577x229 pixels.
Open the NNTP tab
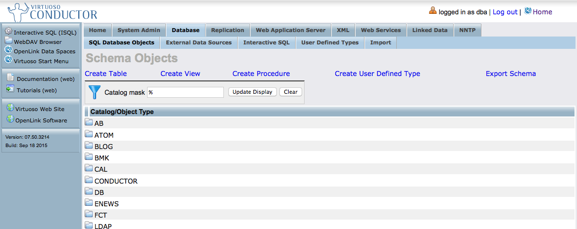pos(468,30)
